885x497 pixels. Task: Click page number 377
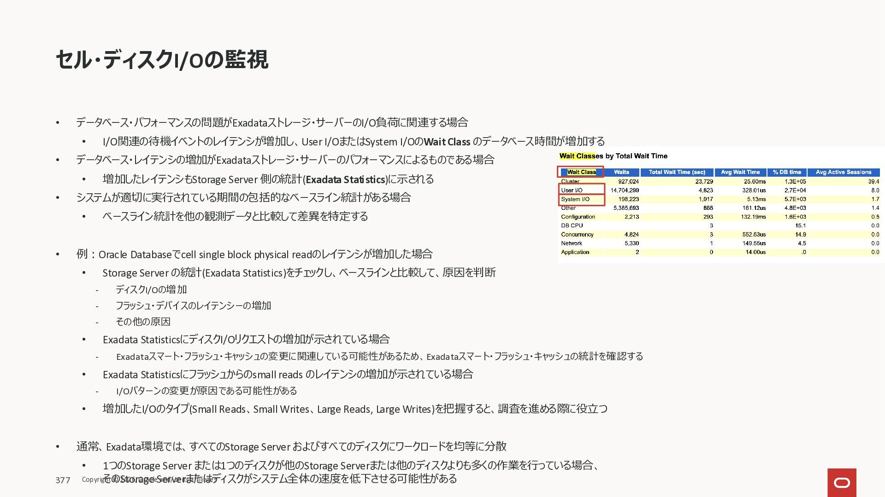63,480
